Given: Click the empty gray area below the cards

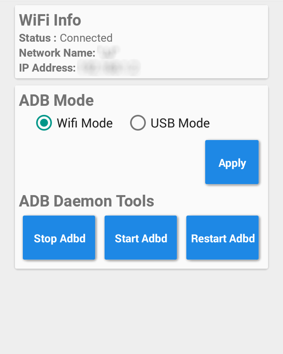Looking at the screenshot, I should (x=141, y=311).
